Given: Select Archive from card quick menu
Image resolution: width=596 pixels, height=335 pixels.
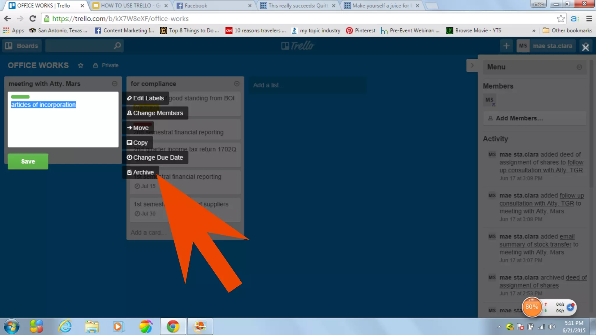Looking at the screenshot, I should point(141,172).
